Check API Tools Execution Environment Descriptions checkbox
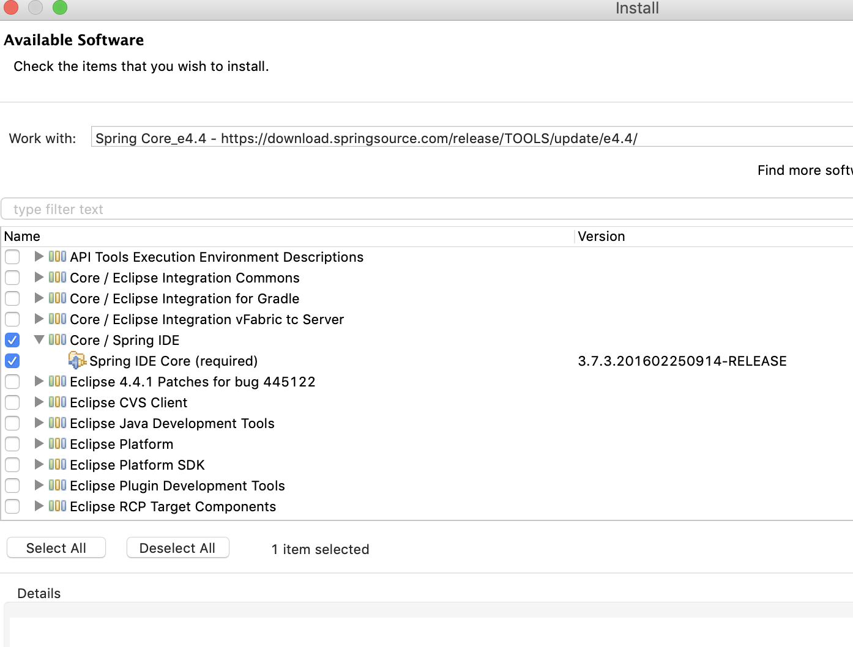The height and width of the screenshot is (647, 853). [x=12, y=257]
